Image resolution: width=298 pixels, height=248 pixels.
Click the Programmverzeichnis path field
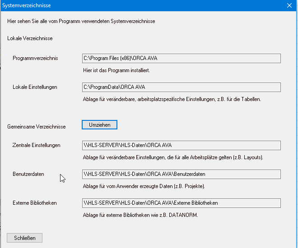click(x=181, y=58)
